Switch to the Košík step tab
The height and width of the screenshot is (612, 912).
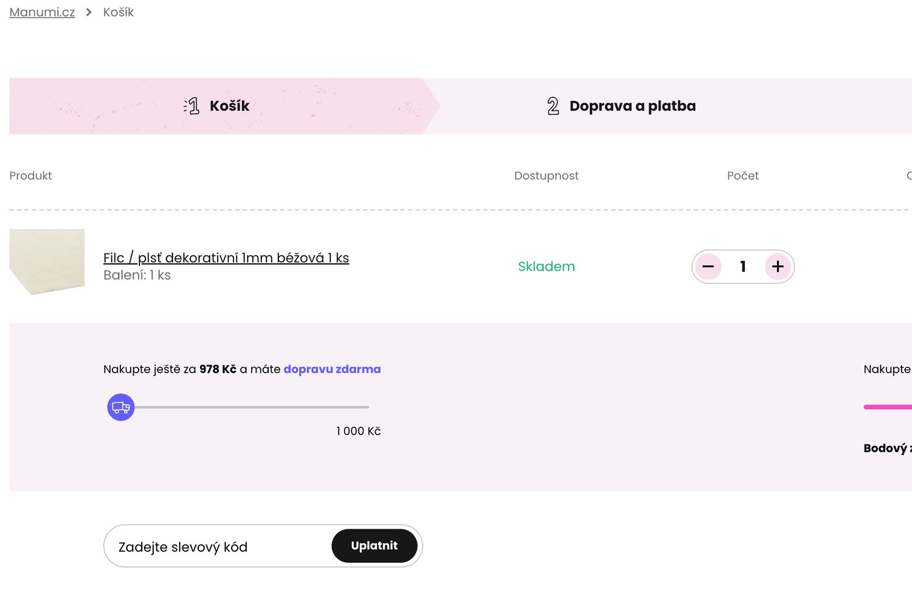coord(229,106)
